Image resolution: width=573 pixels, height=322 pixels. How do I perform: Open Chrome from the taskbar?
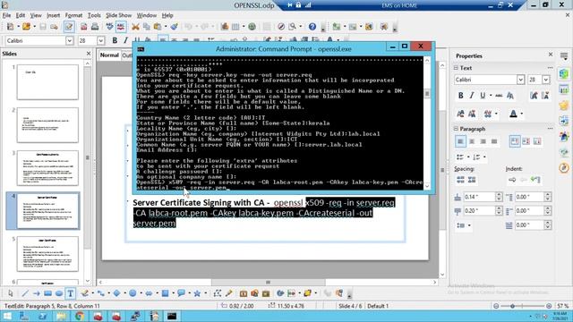[x=80, y=316]
